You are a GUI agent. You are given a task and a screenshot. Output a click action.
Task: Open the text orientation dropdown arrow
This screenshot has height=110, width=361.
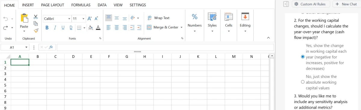(138, 18)
